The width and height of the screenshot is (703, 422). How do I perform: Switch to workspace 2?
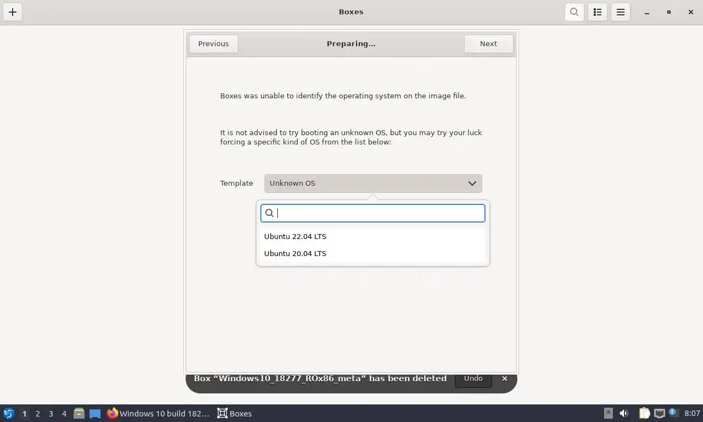click(x=37, y=413)
